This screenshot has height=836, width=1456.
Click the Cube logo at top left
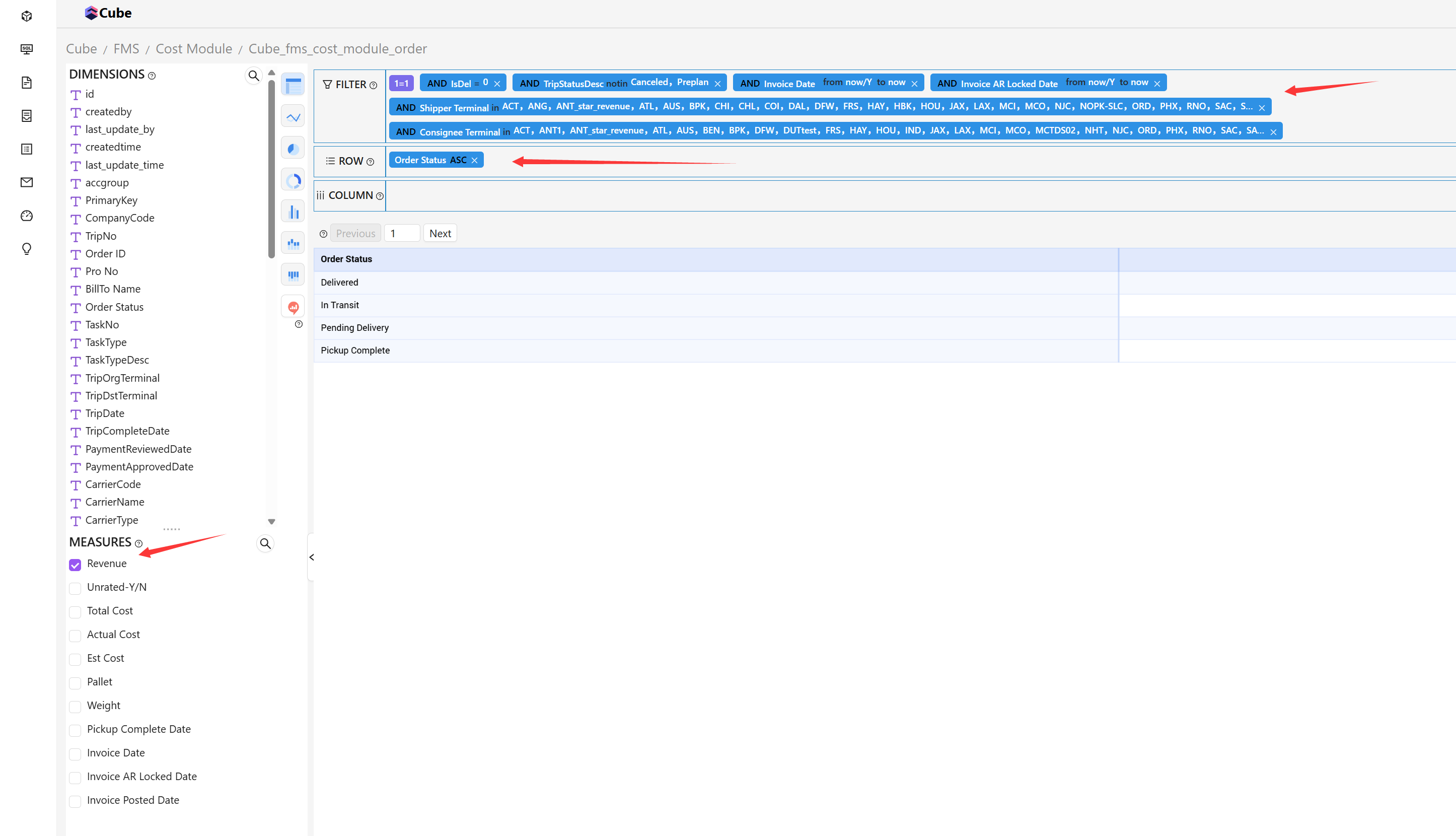[108, 13]
